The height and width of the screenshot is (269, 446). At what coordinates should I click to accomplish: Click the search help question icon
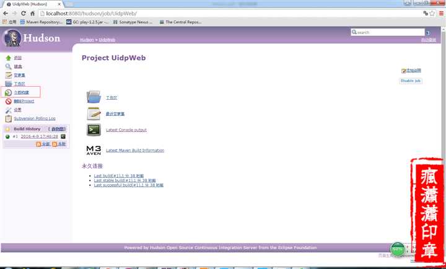tap(428, 33)
